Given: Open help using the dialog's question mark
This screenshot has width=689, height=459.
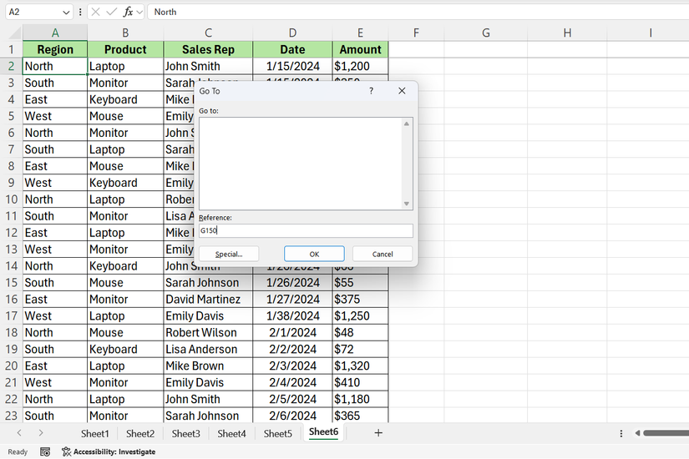Looking at the screenshot, I should (x=371, y=90).
